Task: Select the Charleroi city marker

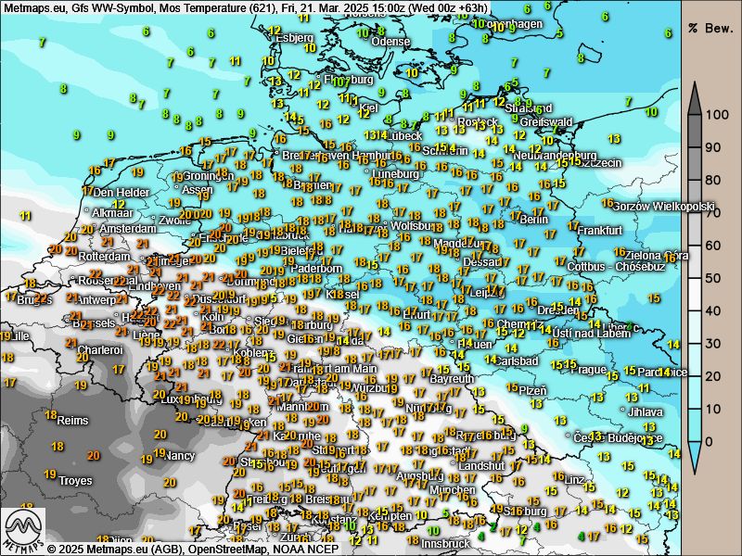Action: [81, 349]
